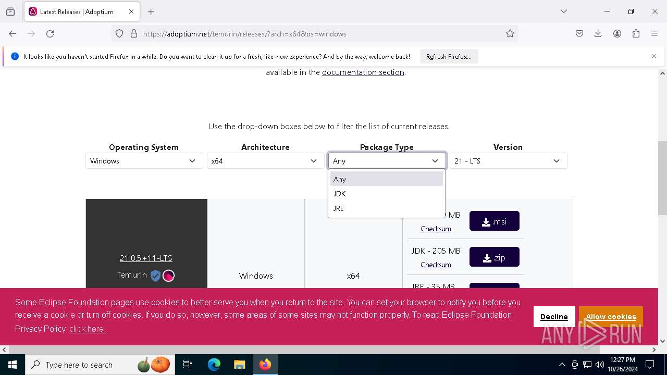This screenshot has width=667, height=375.
Task: Open the Firefox application menu
Action: tap(654, 34)
